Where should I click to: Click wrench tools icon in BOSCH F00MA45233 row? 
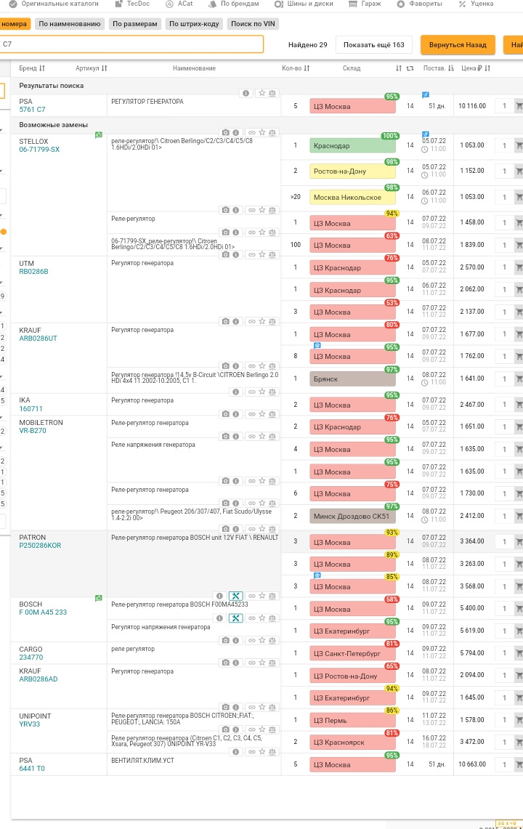236,596
